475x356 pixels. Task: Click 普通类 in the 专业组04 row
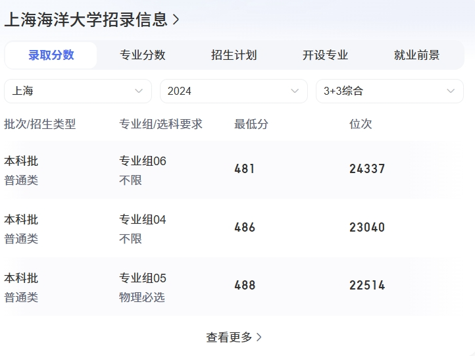tap(21, 239)
